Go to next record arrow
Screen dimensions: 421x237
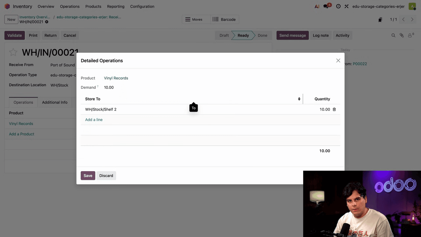pos(412,19)
